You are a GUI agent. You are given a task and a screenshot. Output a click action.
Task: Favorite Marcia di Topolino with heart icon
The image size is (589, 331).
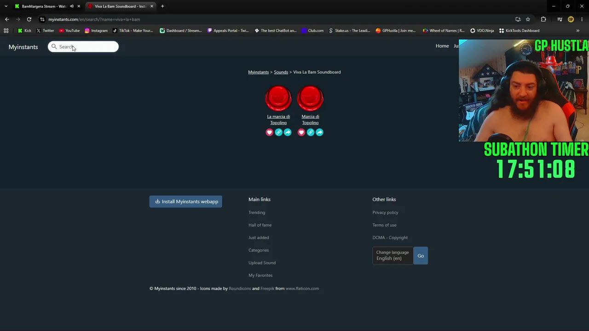[x=301, y=132]
